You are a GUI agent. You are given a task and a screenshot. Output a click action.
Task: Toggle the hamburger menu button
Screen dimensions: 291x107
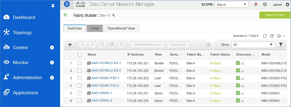tap(67, 4)
